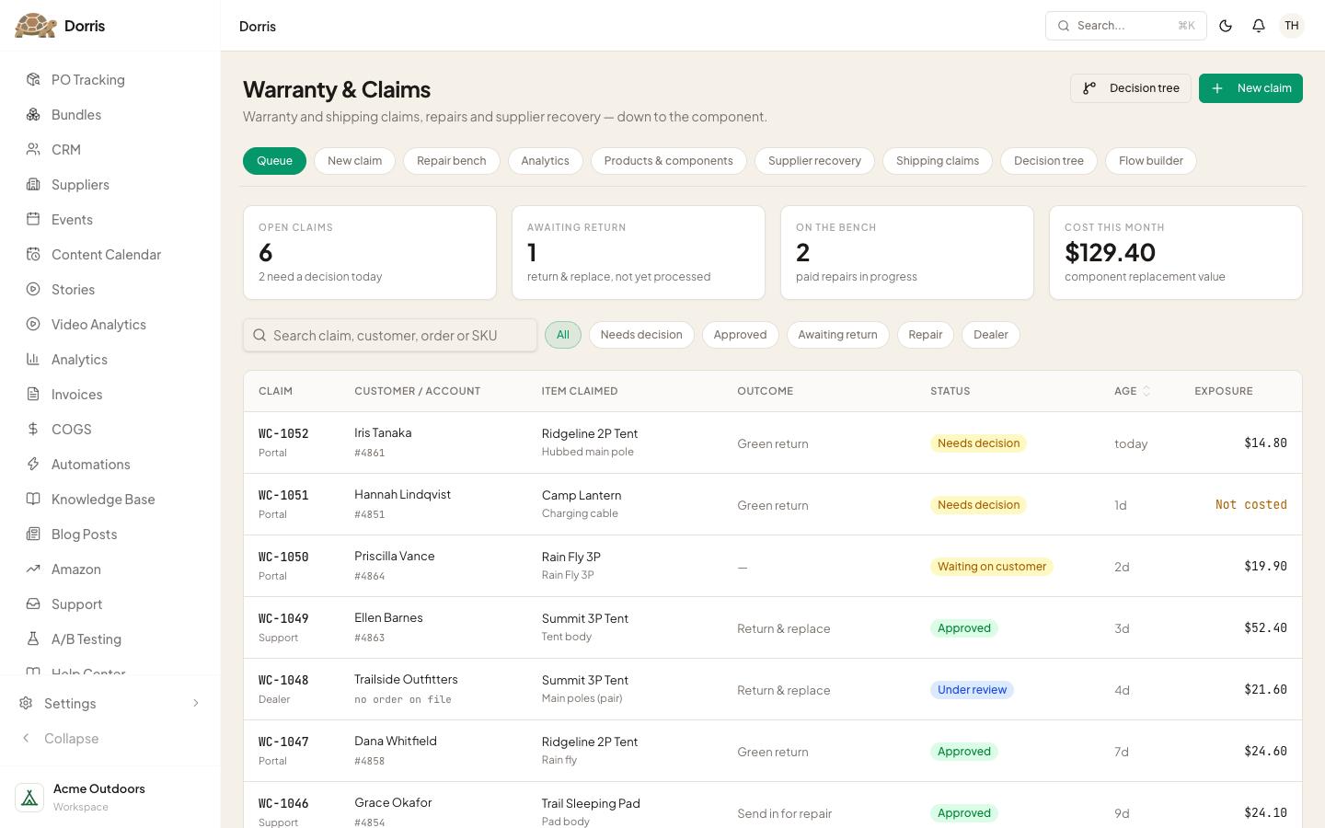Click the Content Calendar icon
The width and height of the screenshot is (1325, 828).
click(33, 254)
